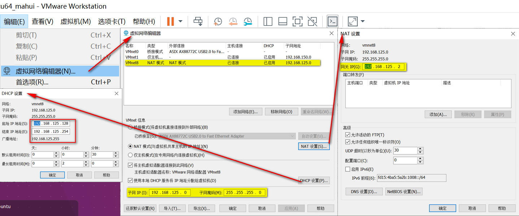Click the console view icon
The width and height of the screenshot is (519, 216).
coord(332,21)
